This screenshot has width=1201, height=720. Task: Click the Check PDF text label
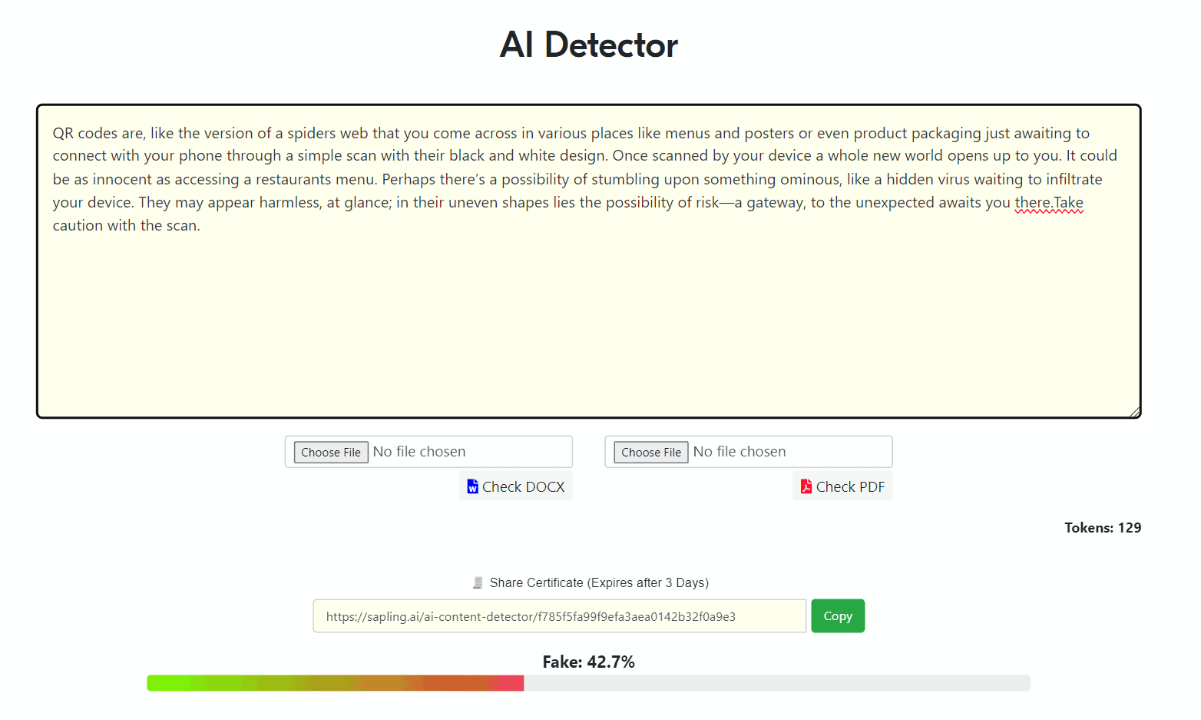[x=850, y=486]
